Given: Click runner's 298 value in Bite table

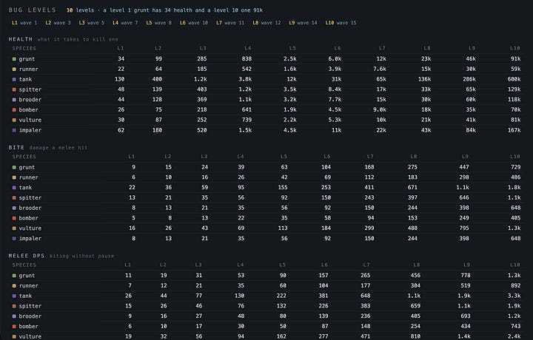Looking at the screenshot, I should (x=463, y=177).
